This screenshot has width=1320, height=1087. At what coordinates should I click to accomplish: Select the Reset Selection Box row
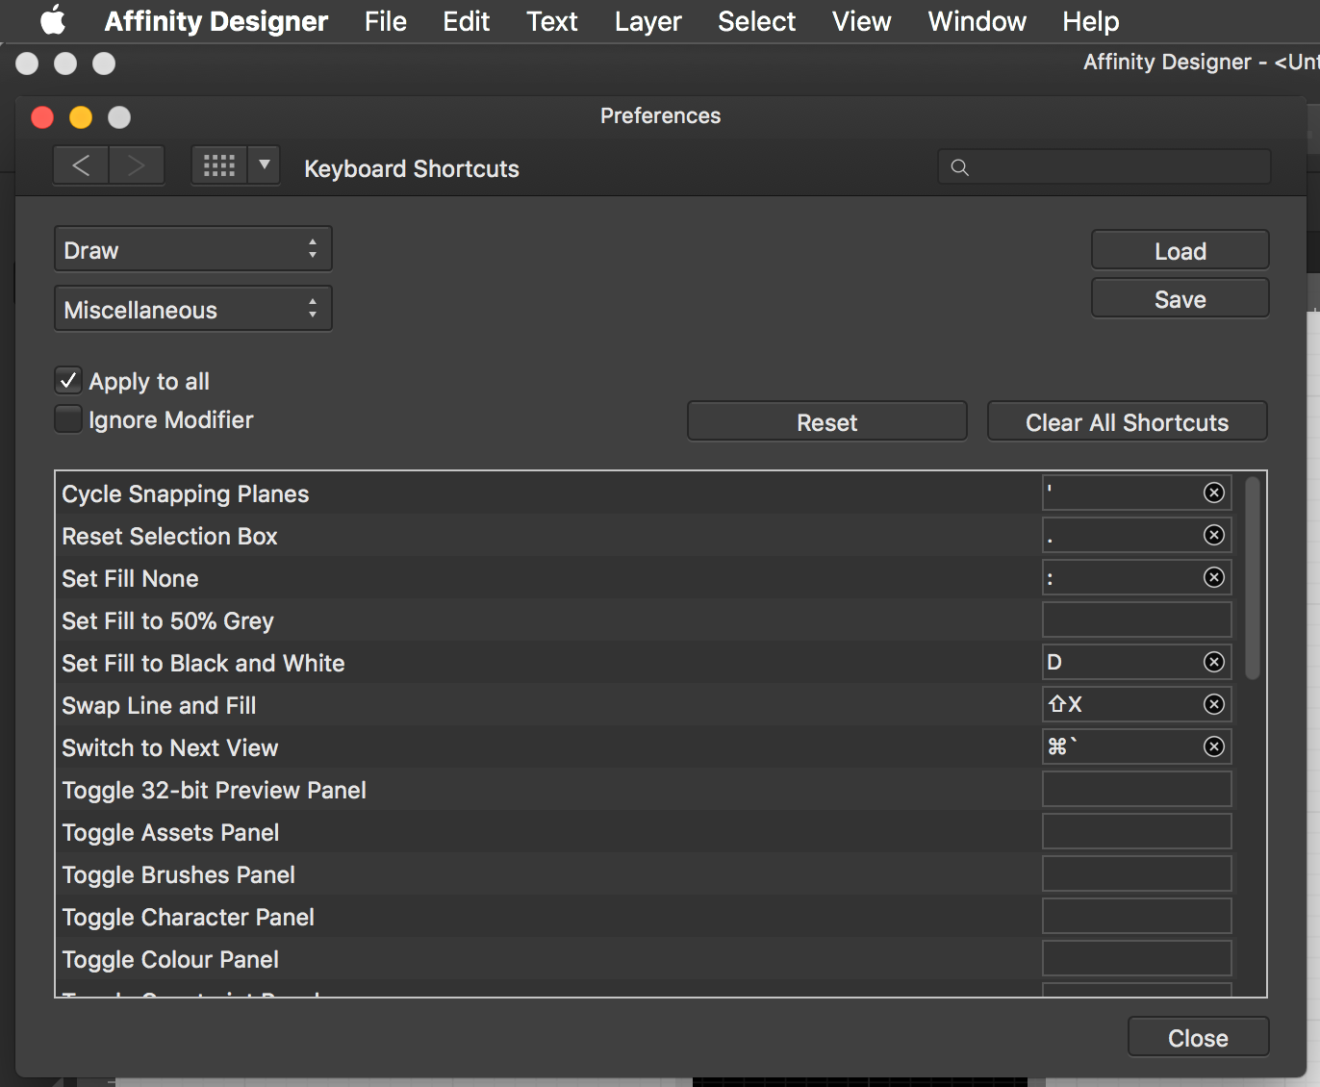point(647,535)
